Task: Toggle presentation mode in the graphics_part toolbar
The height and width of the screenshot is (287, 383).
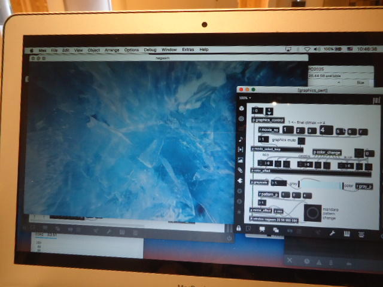Action: point(262,229)
